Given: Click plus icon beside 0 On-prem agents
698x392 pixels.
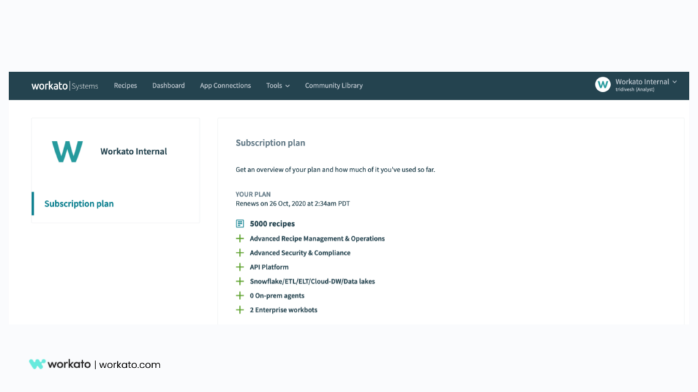Looking at the screenshot, I should coord(240,295).
